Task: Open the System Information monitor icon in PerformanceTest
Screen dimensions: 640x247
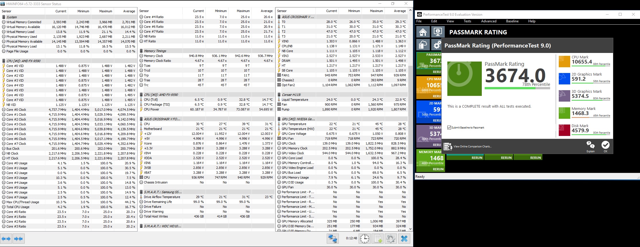Action: point(438,32)
